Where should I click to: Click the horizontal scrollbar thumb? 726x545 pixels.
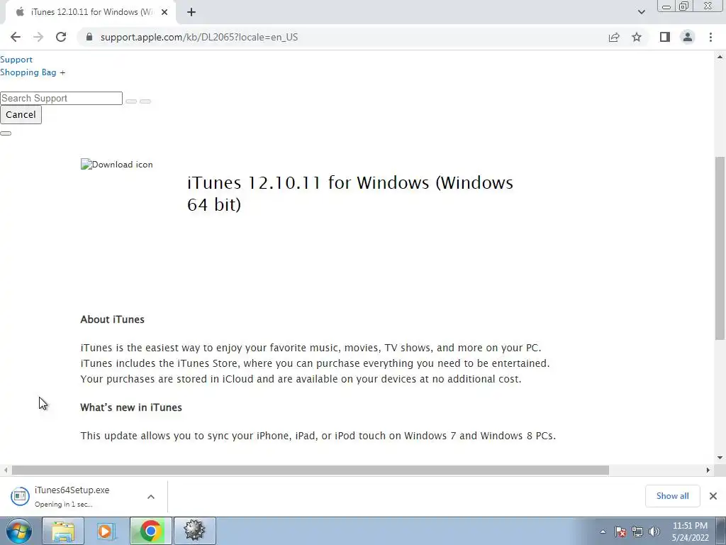coord(311,470)
